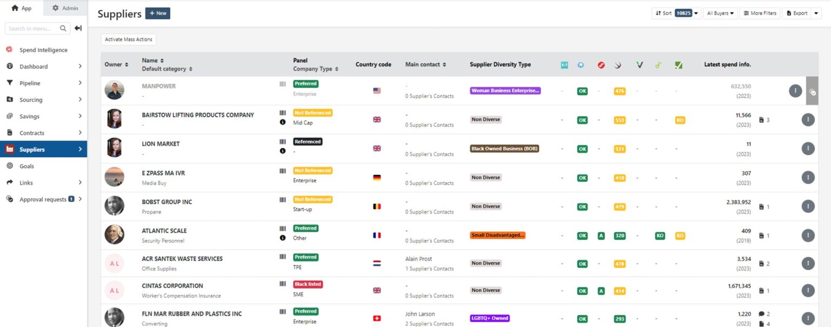Open the row actions kebab for MANPOWER
Screen dimensions: 831x327
click(x=795, y=90)
